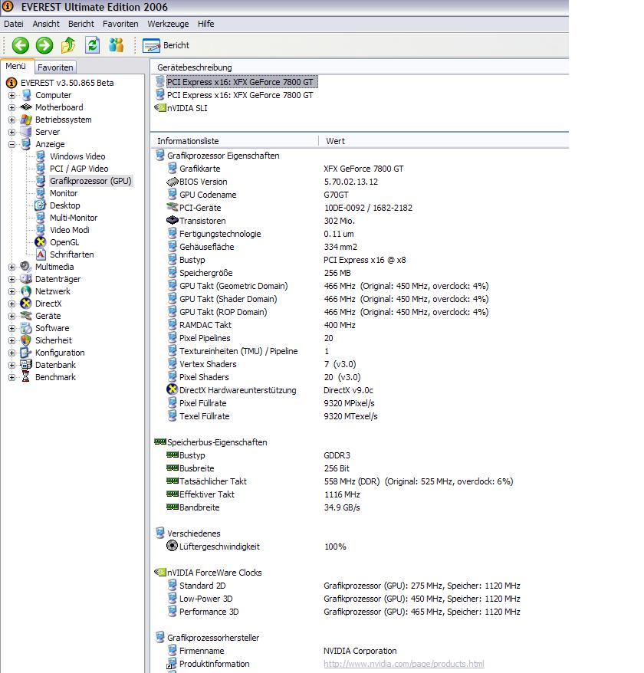Switch to the Favoriten sidebar tab
The height and width of the screenshot is (673, 644).
pyautogui.click(x=55, y=67)
